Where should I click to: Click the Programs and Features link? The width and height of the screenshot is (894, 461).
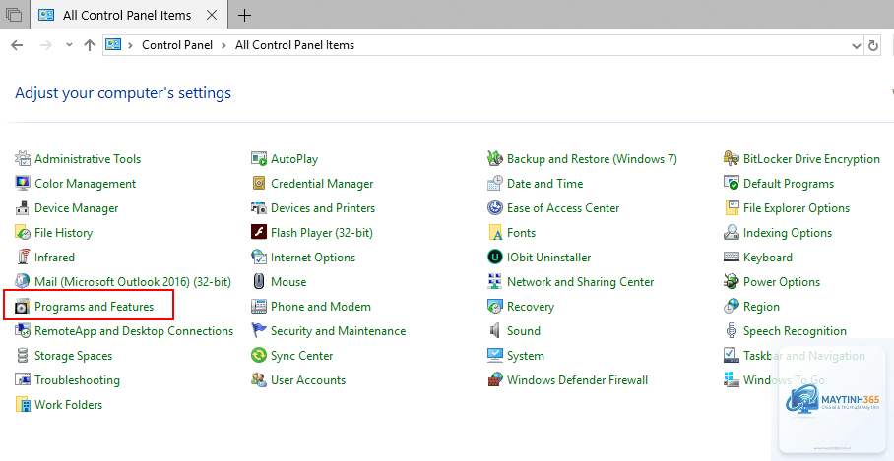point(95,307)
